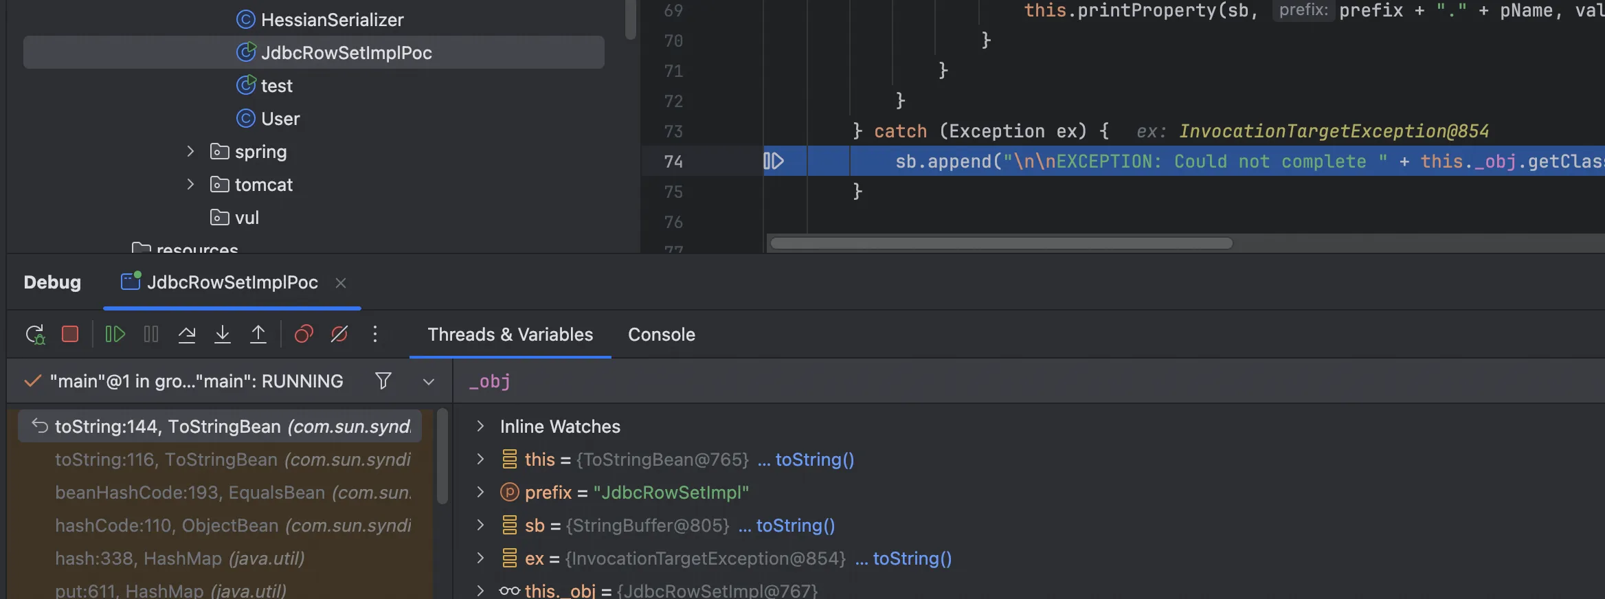Click the editor horizontal scrollbar

point(1001,243)
